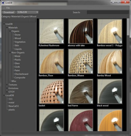This screenshot has height=136, width=131.
Task: Click download arrow on basket thumbnail
Action: click(62, 102)
